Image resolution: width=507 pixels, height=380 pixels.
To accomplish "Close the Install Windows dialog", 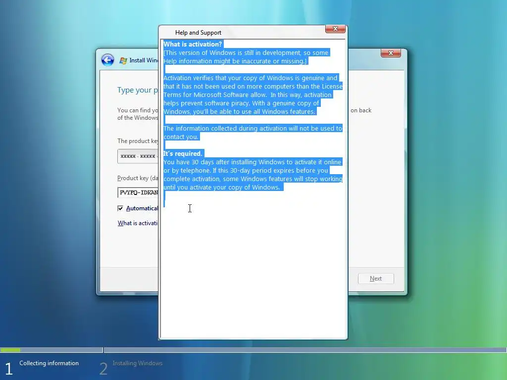I will point(391,53).
